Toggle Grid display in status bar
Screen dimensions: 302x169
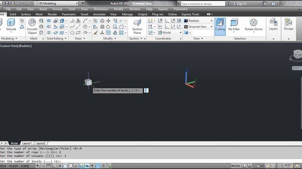(x=49, y=166)
